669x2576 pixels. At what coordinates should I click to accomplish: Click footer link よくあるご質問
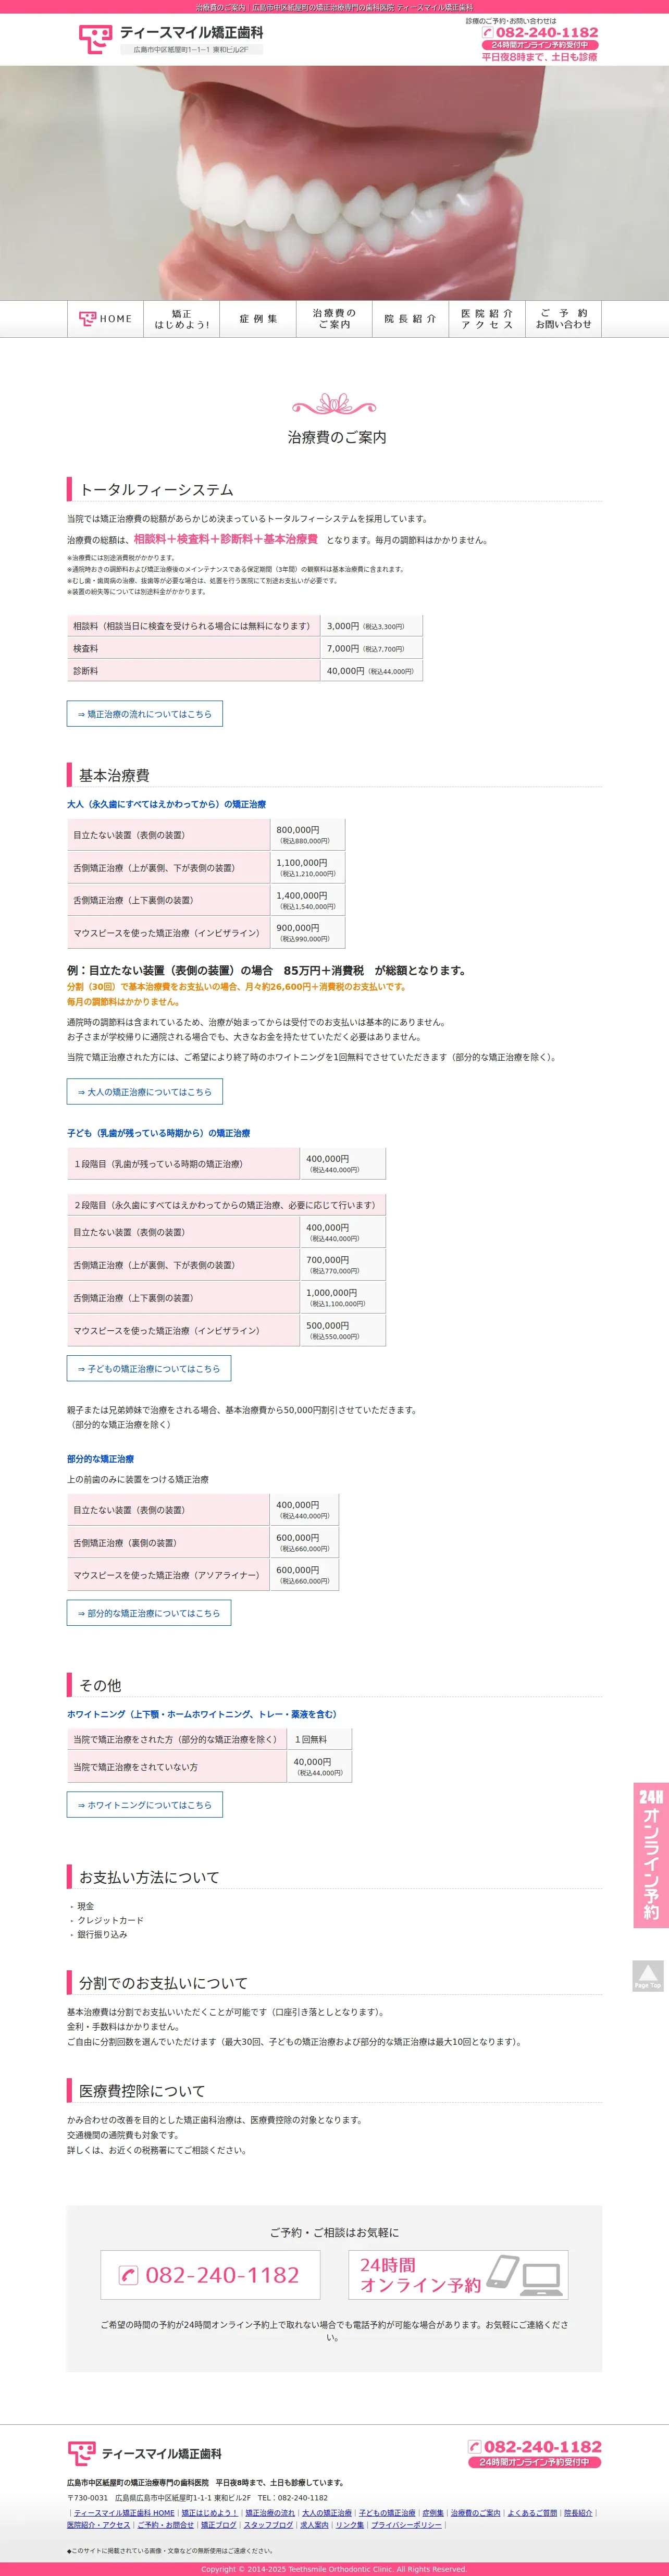point(532,2513)
